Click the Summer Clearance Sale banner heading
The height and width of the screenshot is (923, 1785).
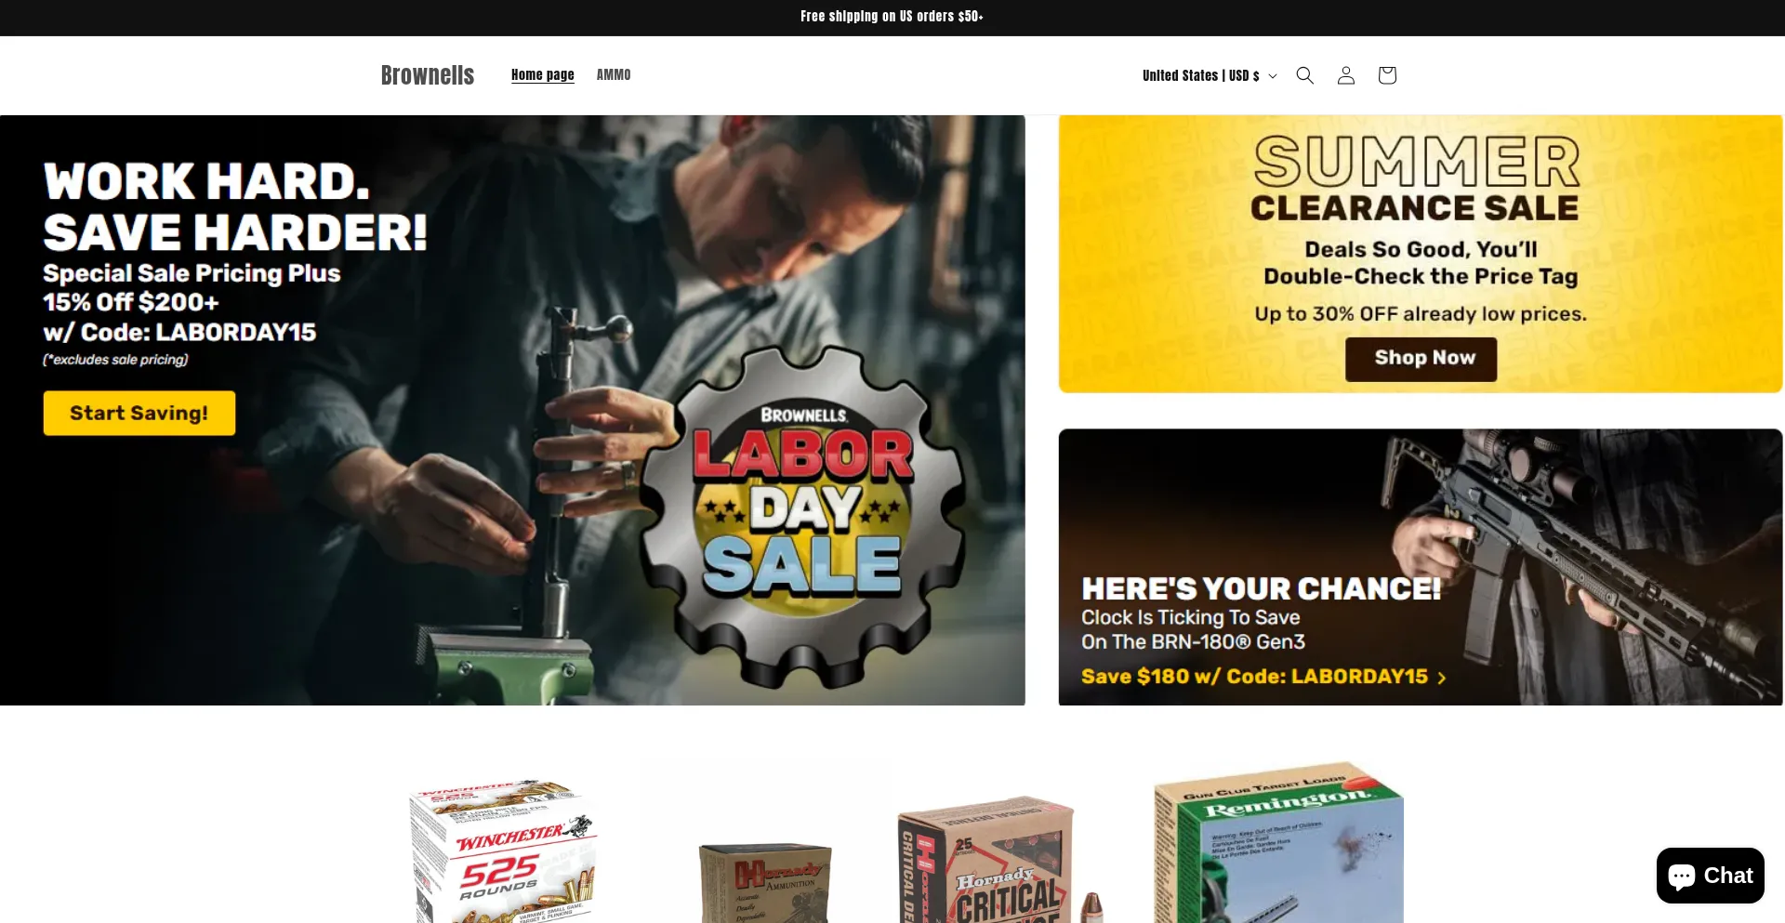pyautogui.click(x=1415, y=179)
